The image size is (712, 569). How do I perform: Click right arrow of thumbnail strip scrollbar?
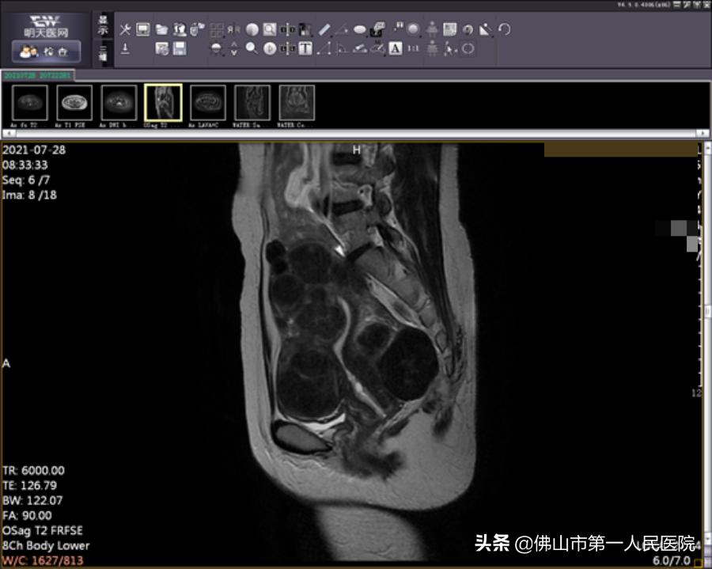703,133
